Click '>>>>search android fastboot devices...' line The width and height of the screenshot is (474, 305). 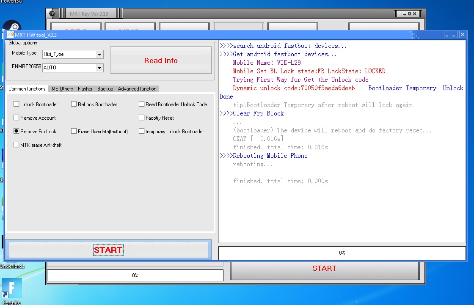pos(283,46)
